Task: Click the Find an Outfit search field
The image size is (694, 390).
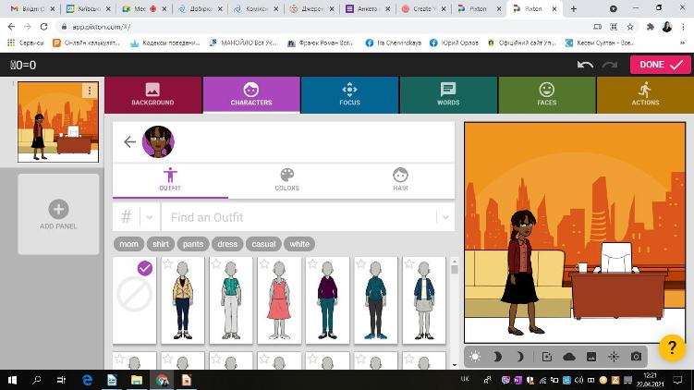Action: pyautogui.click(x=296, y=217)
